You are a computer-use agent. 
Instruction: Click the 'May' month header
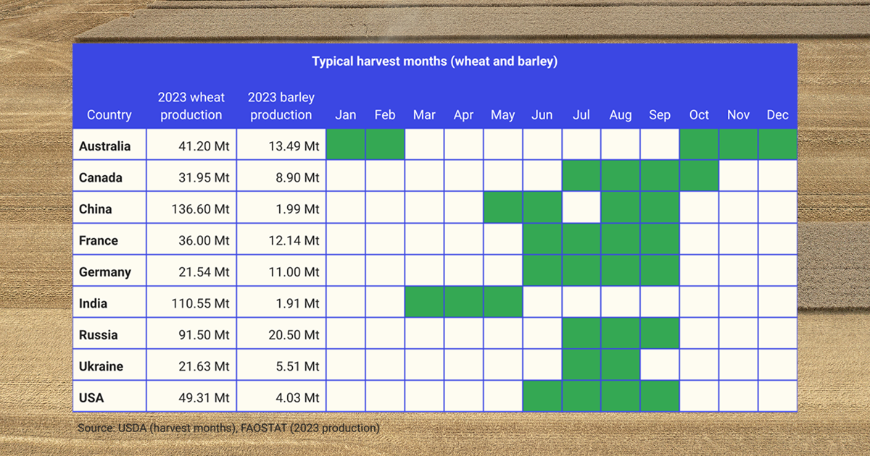click(502, 114)
